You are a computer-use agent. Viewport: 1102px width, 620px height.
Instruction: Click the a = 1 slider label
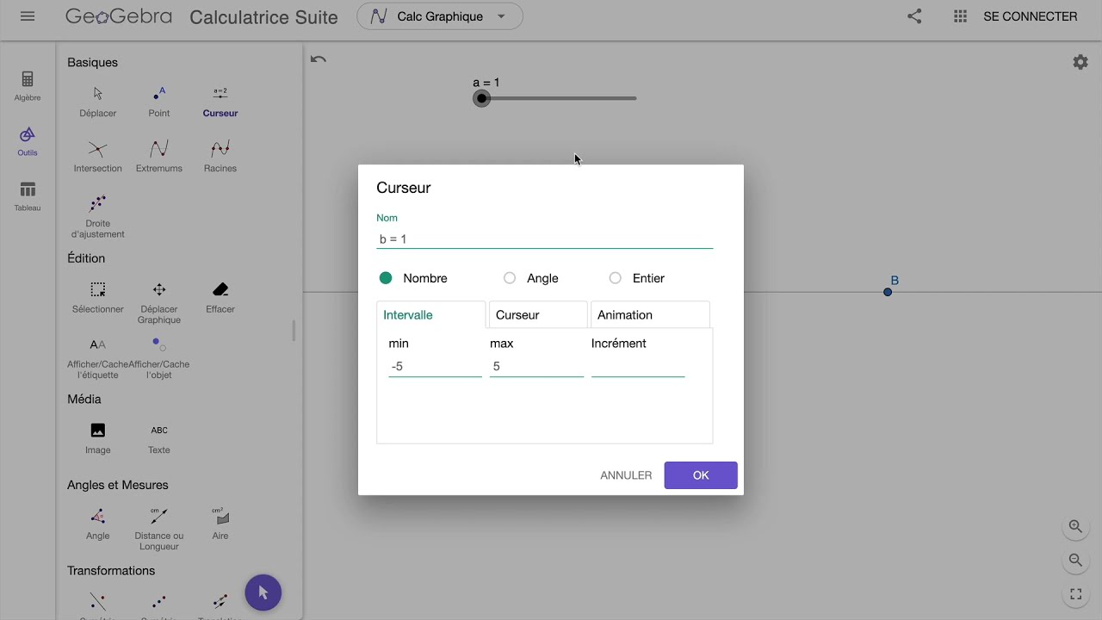[486, 83]
